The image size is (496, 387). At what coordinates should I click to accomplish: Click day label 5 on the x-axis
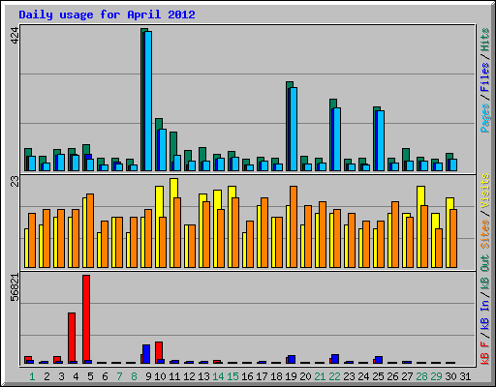click(90, 376)
